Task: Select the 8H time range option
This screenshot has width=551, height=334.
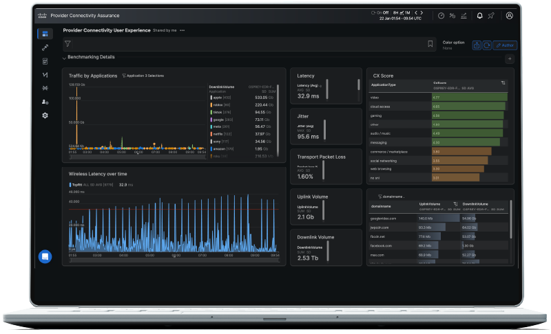Action: 396,12
